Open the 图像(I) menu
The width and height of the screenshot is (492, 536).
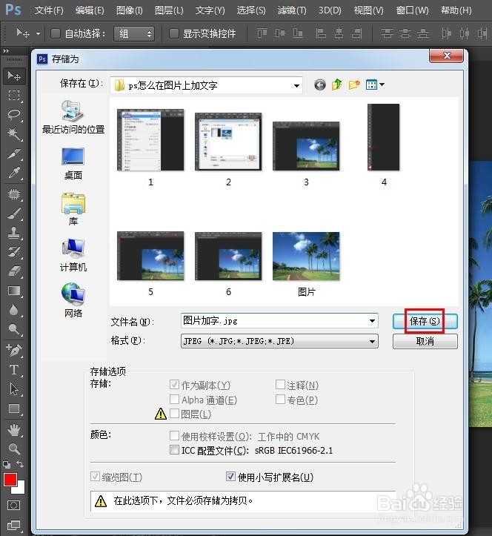click(129, 10)
